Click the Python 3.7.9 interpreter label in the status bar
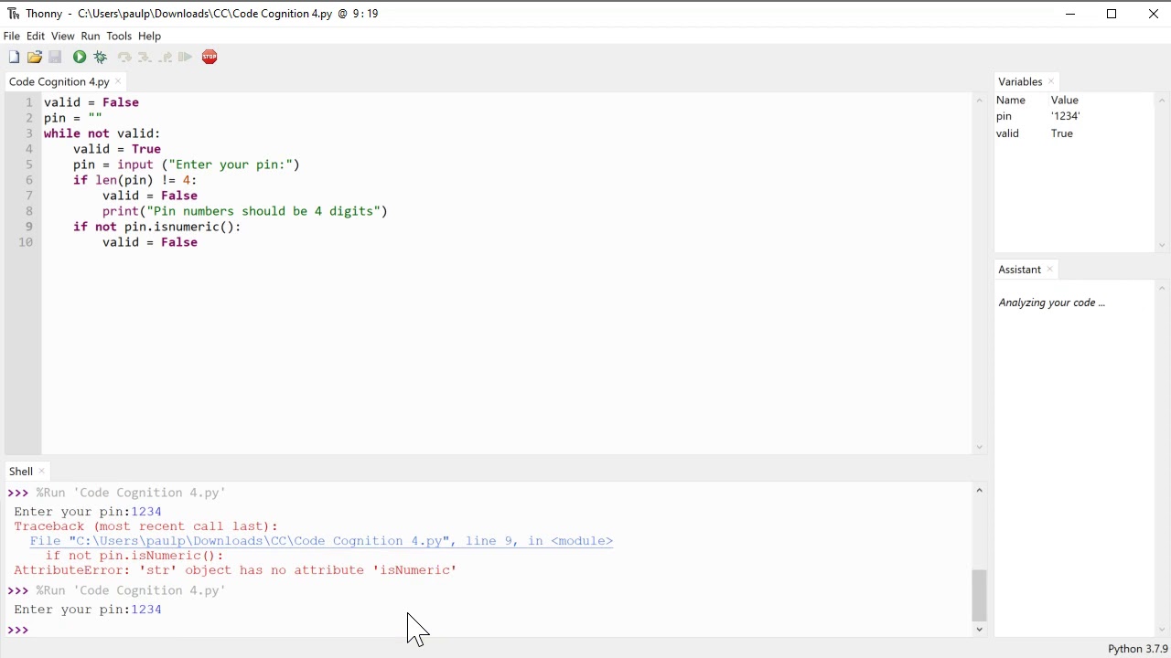Image resolution: width=1171 pixels, height=658 pixels. 1137,649
